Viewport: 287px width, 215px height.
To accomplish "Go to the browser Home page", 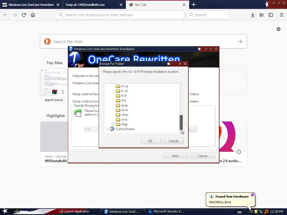I will 33,15.
